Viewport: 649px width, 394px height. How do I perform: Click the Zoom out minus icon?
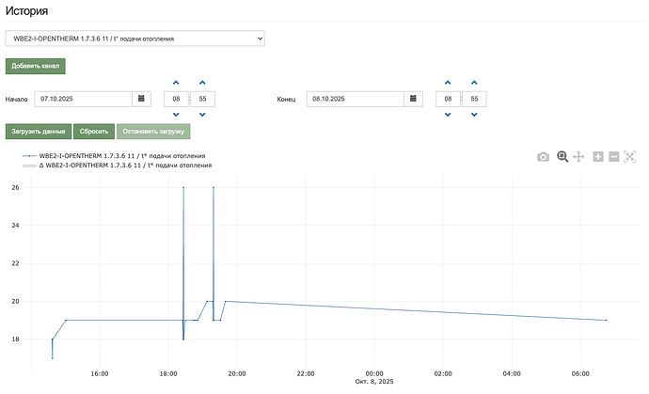coord(613,157)
